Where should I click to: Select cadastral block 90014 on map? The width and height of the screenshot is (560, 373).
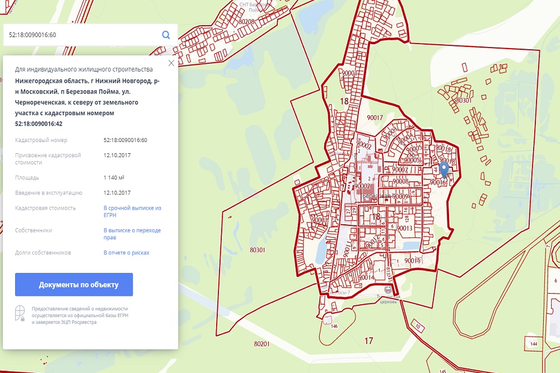[366, 277]
